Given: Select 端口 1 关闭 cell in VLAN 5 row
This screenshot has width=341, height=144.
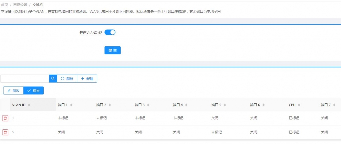Looking at the screenshot, I should point(61,132).
